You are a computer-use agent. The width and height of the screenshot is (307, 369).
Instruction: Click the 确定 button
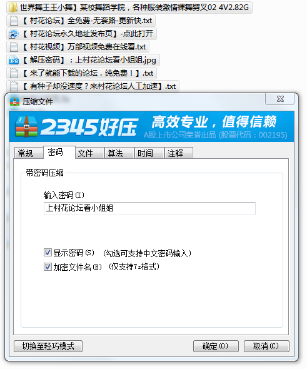pos(216,346)
